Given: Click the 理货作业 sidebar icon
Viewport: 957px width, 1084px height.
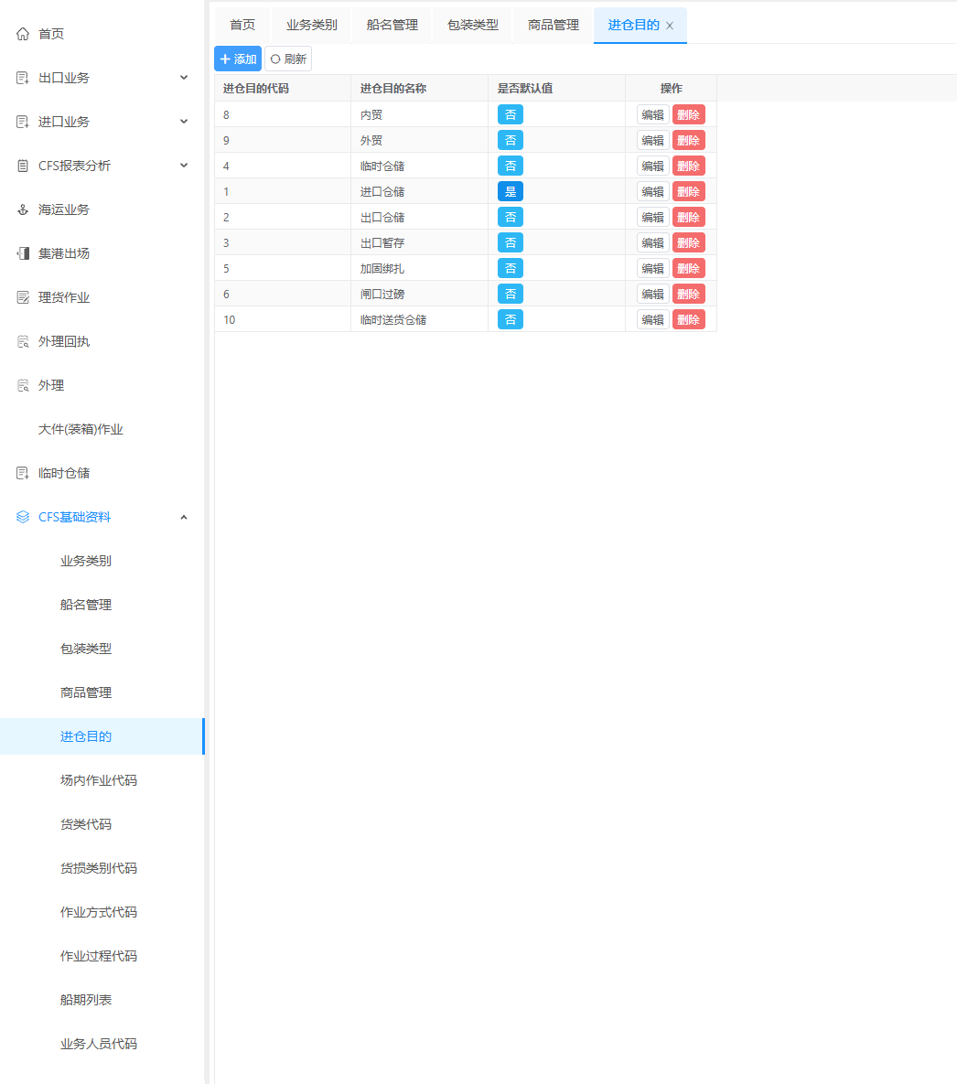Looking at the screenshot, I should tap(23, 297).
